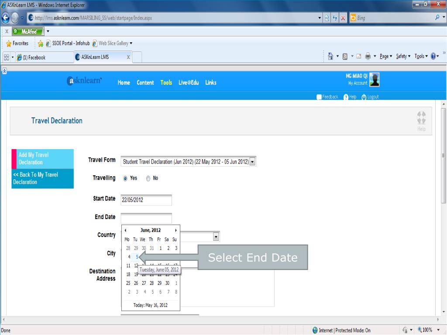Viewport: 447px width, 335px height.
Task: Select the Yes travelling radio button
Action: (x=125, y=178)
